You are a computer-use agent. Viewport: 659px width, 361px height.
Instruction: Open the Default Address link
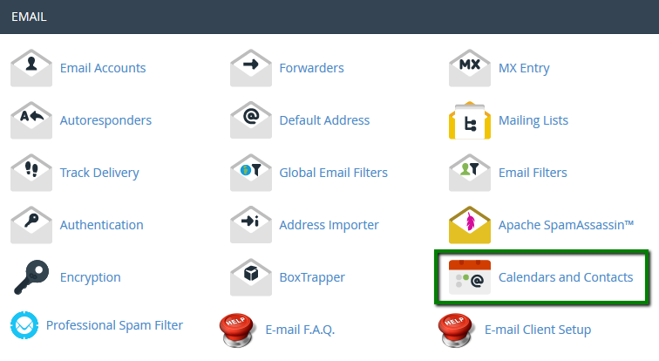(324, 120)
